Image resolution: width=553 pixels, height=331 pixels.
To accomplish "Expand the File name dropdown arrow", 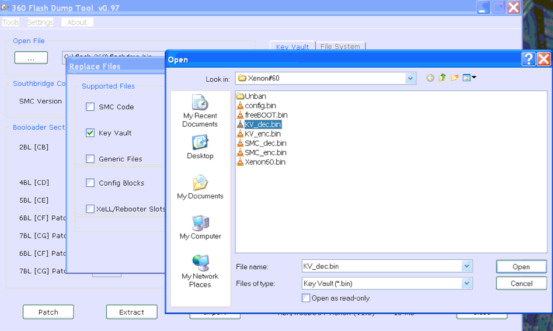I will [x=467, y=266].
